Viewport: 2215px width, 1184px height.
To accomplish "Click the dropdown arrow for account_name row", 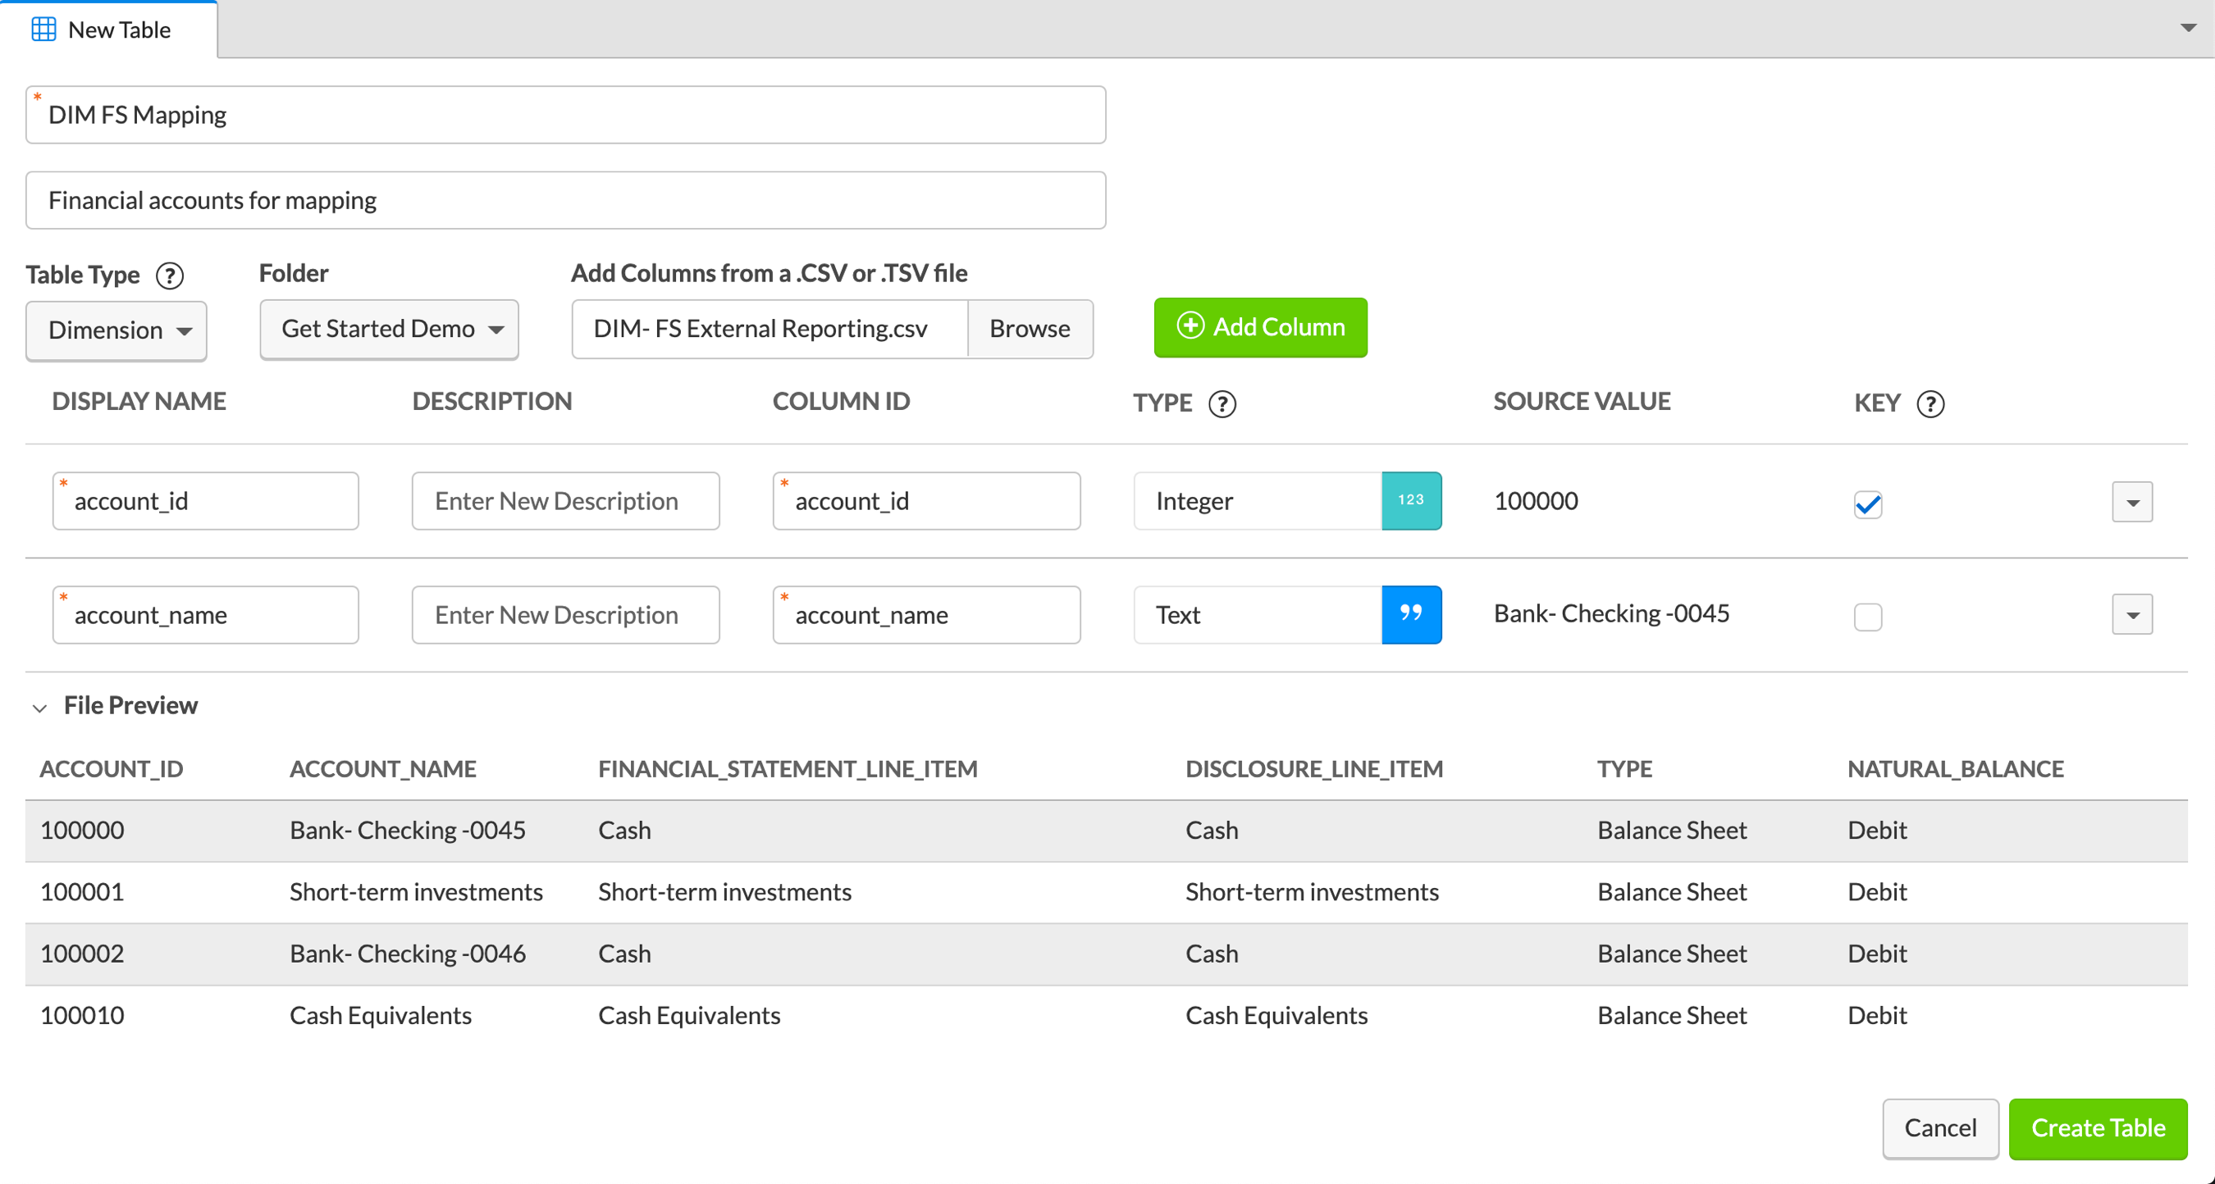I will [2131, 615].
